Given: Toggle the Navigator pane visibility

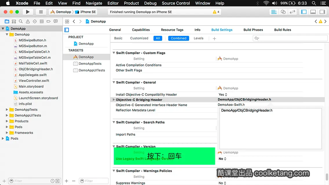Looking at the screenshot, I should (x=304, y=12).
